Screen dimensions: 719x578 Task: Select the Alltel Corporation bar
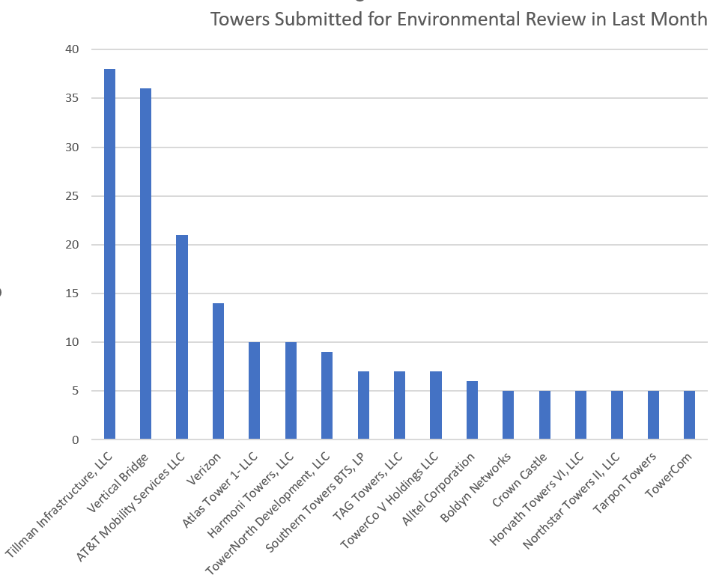[472, 410]
